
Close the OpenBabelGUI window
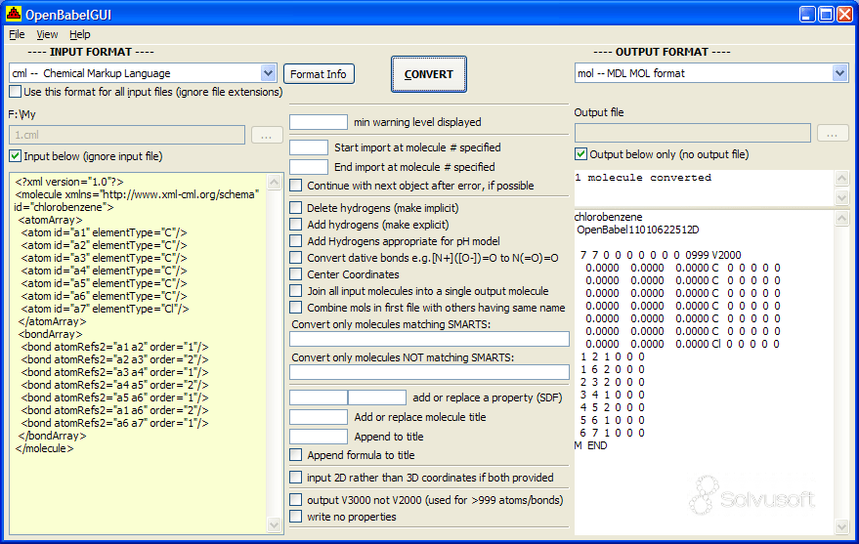pos(844,14)
